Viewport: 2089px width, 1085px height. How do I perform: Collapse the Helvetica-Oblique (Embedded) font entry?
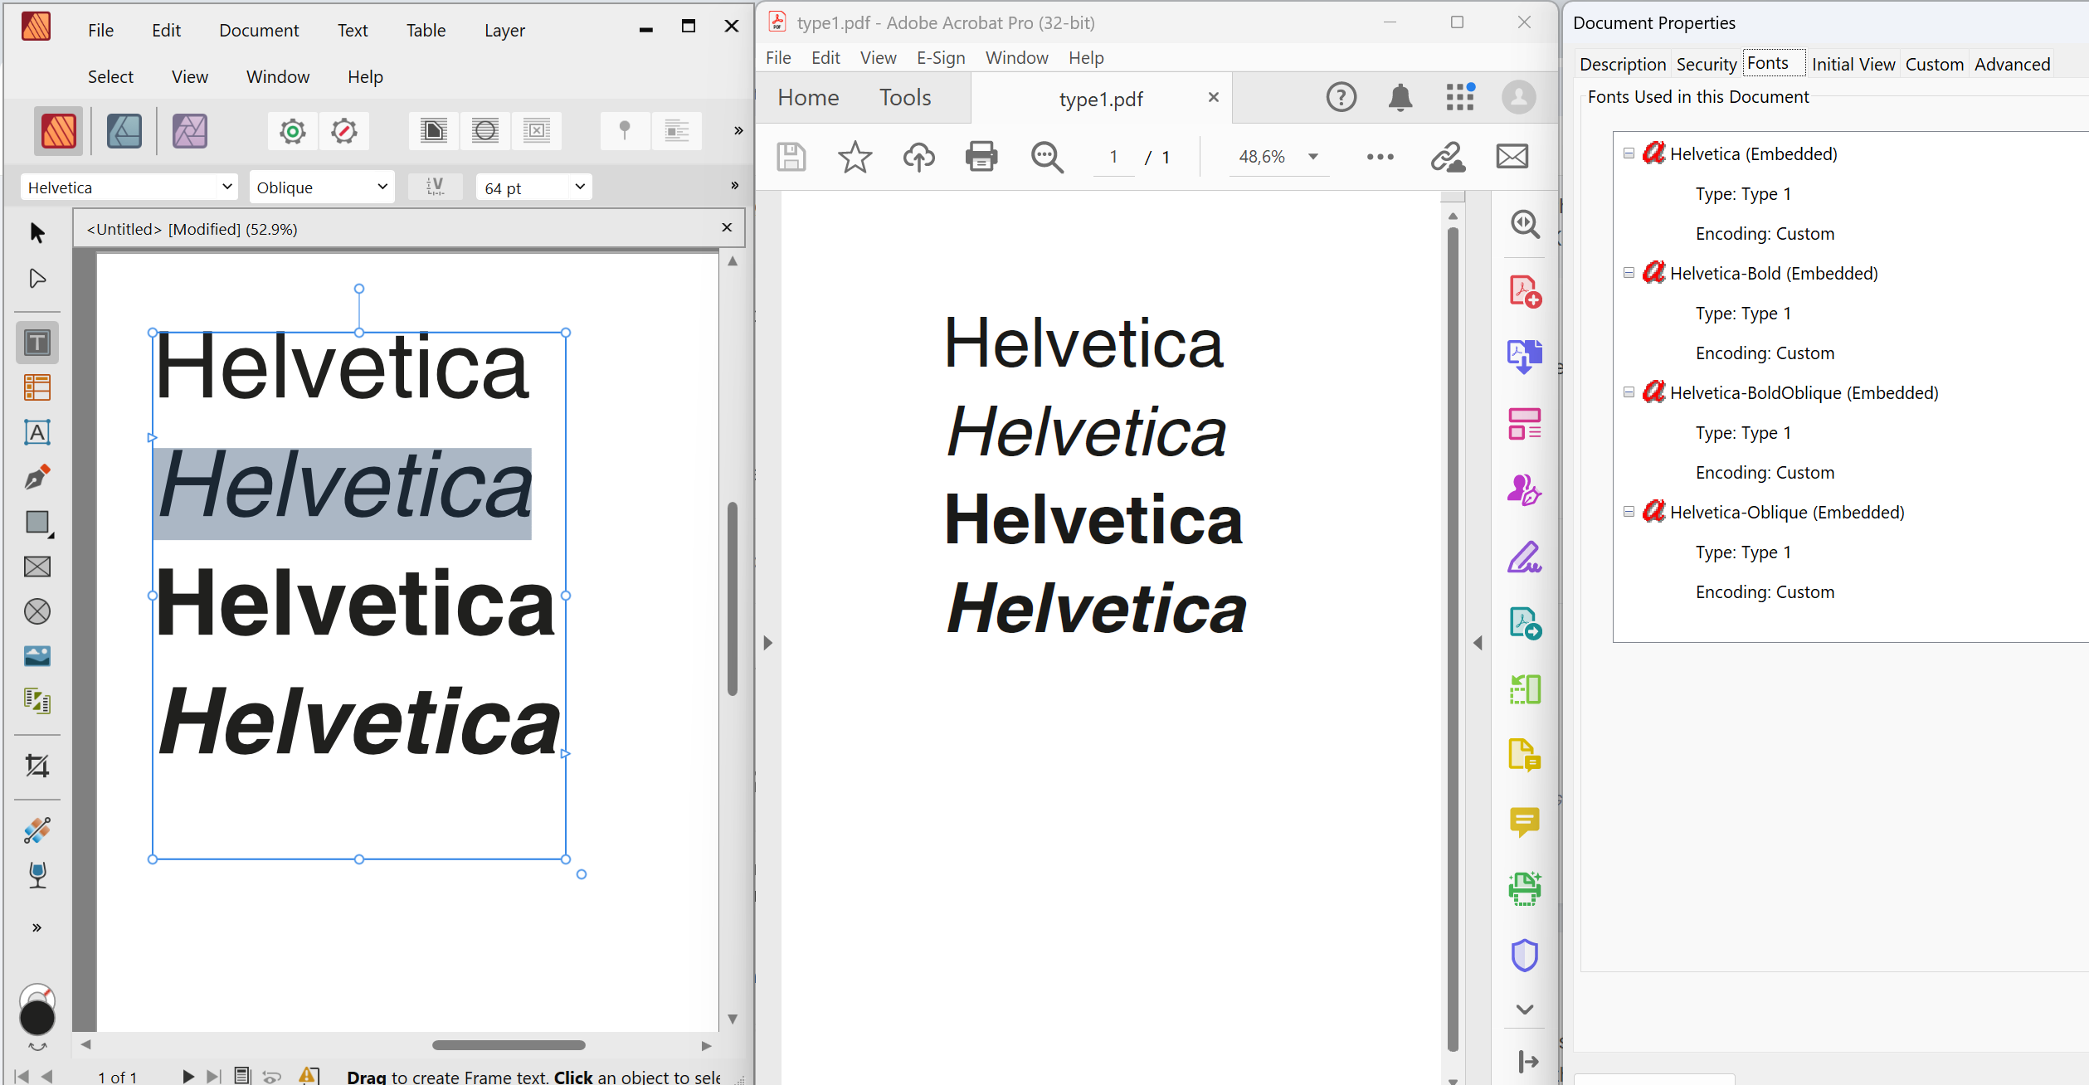pos(1629,512)
